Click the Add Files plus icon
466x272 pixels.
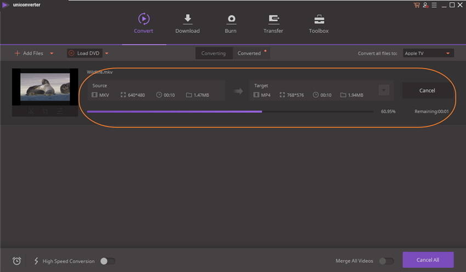[x=17, y=54]
